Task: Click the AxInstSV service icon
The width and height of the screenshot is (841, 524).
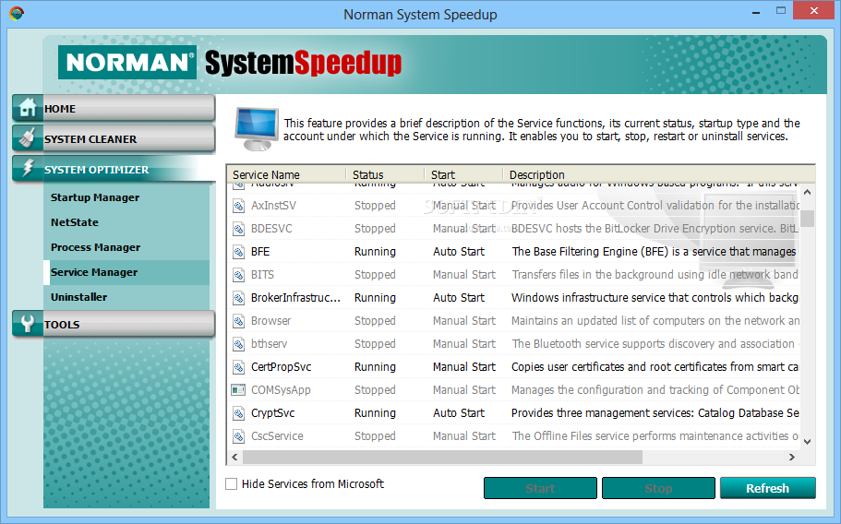Action: (238, 206)
